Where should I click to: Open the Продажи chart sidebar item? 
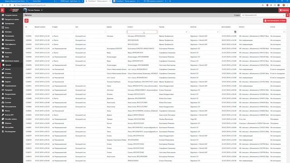[x=11, y=90]
